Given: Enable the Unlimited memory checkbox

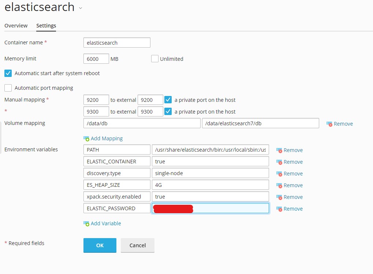Looking at the screenshot, I should [x=154, y=59].
